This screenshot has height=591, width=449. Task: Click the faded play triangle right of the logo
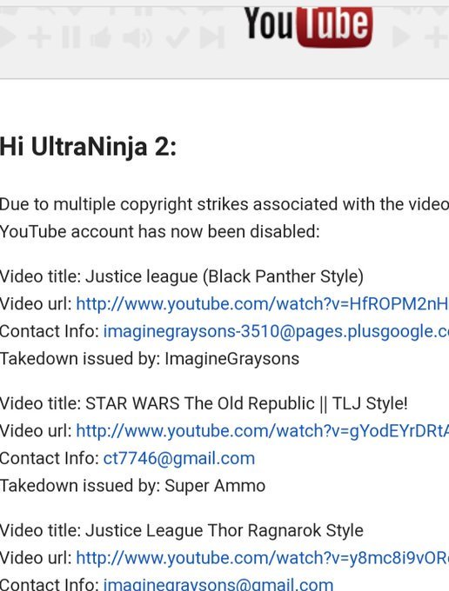pos(401,37)
